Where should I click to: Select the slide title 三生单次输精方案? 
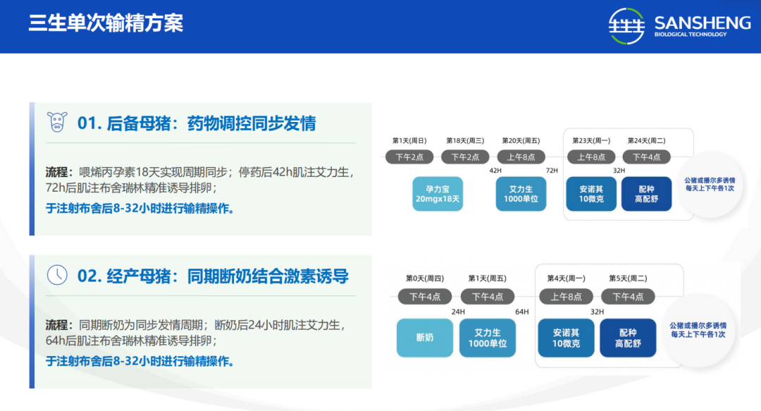click(106, 23)
